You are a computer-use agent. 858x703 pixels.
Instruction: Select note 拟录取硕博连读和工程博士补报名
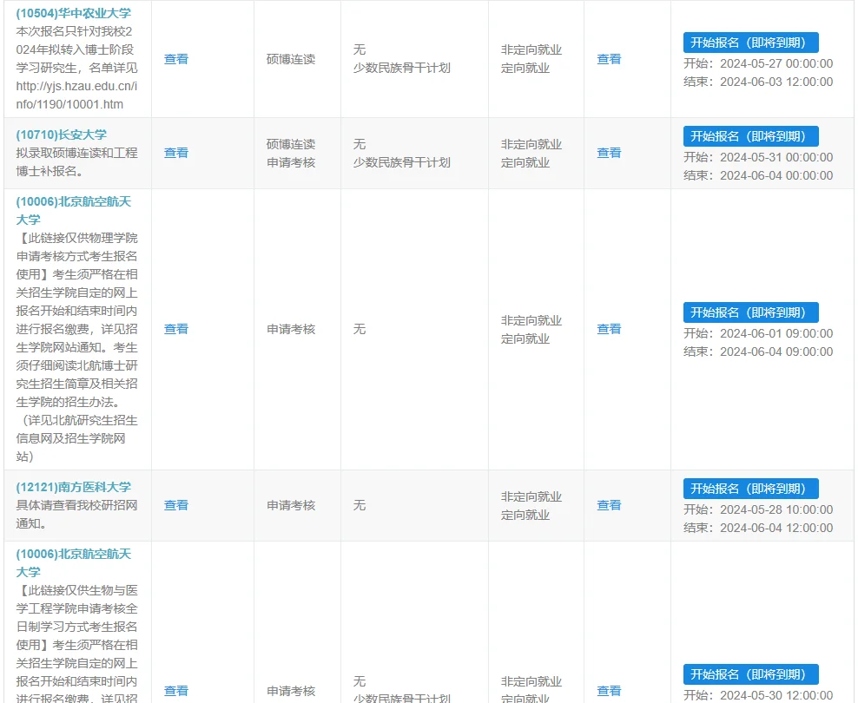[76, 161]
